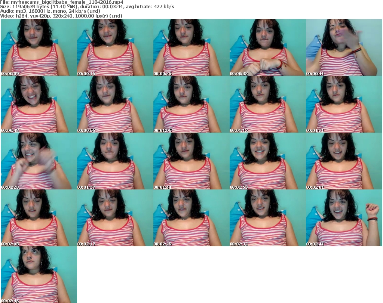Select the frame at 00:00:16
Viewport: 383px width, 303px height.
click(115, 47)
